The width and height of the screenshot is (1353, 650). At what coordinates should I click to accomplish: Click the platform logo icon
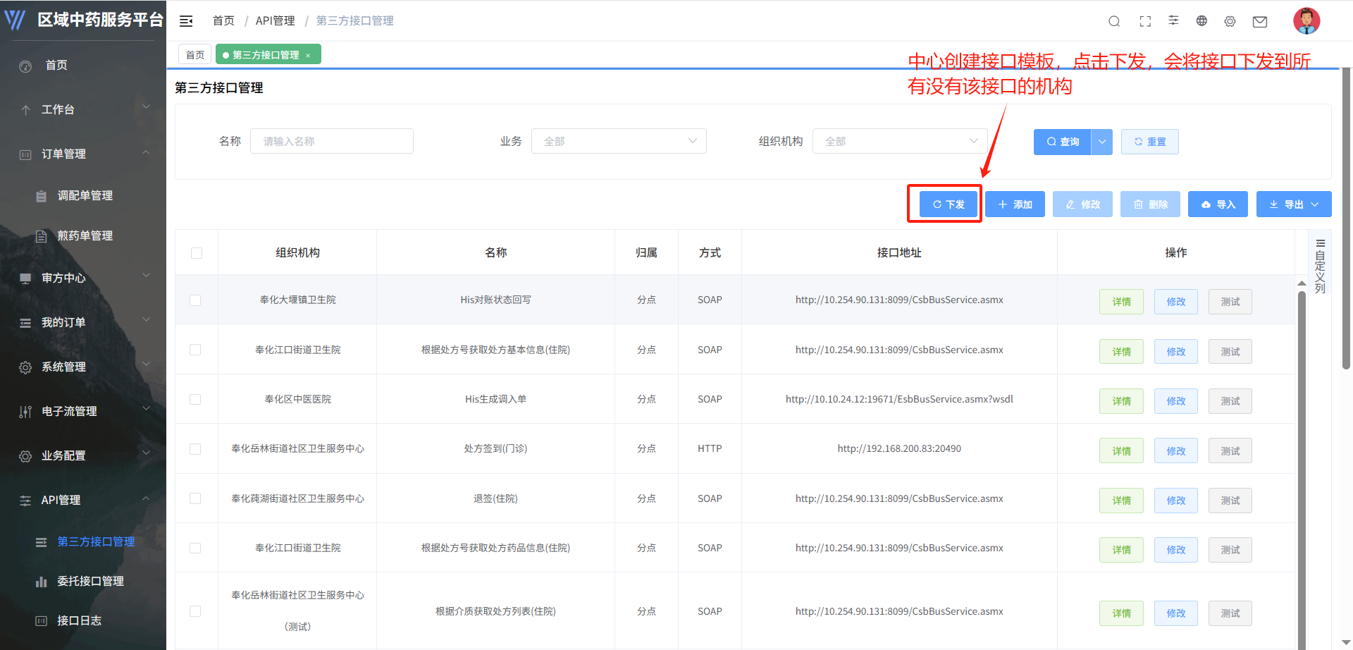[15, 20]
